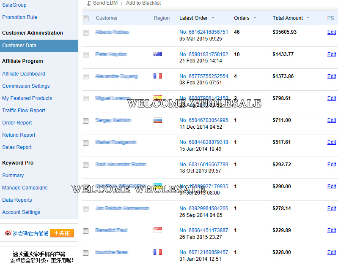Edit the PS note for $1433.77 row
The height and width of the screenshot is (265, 338).
click(x=332, y=54)
